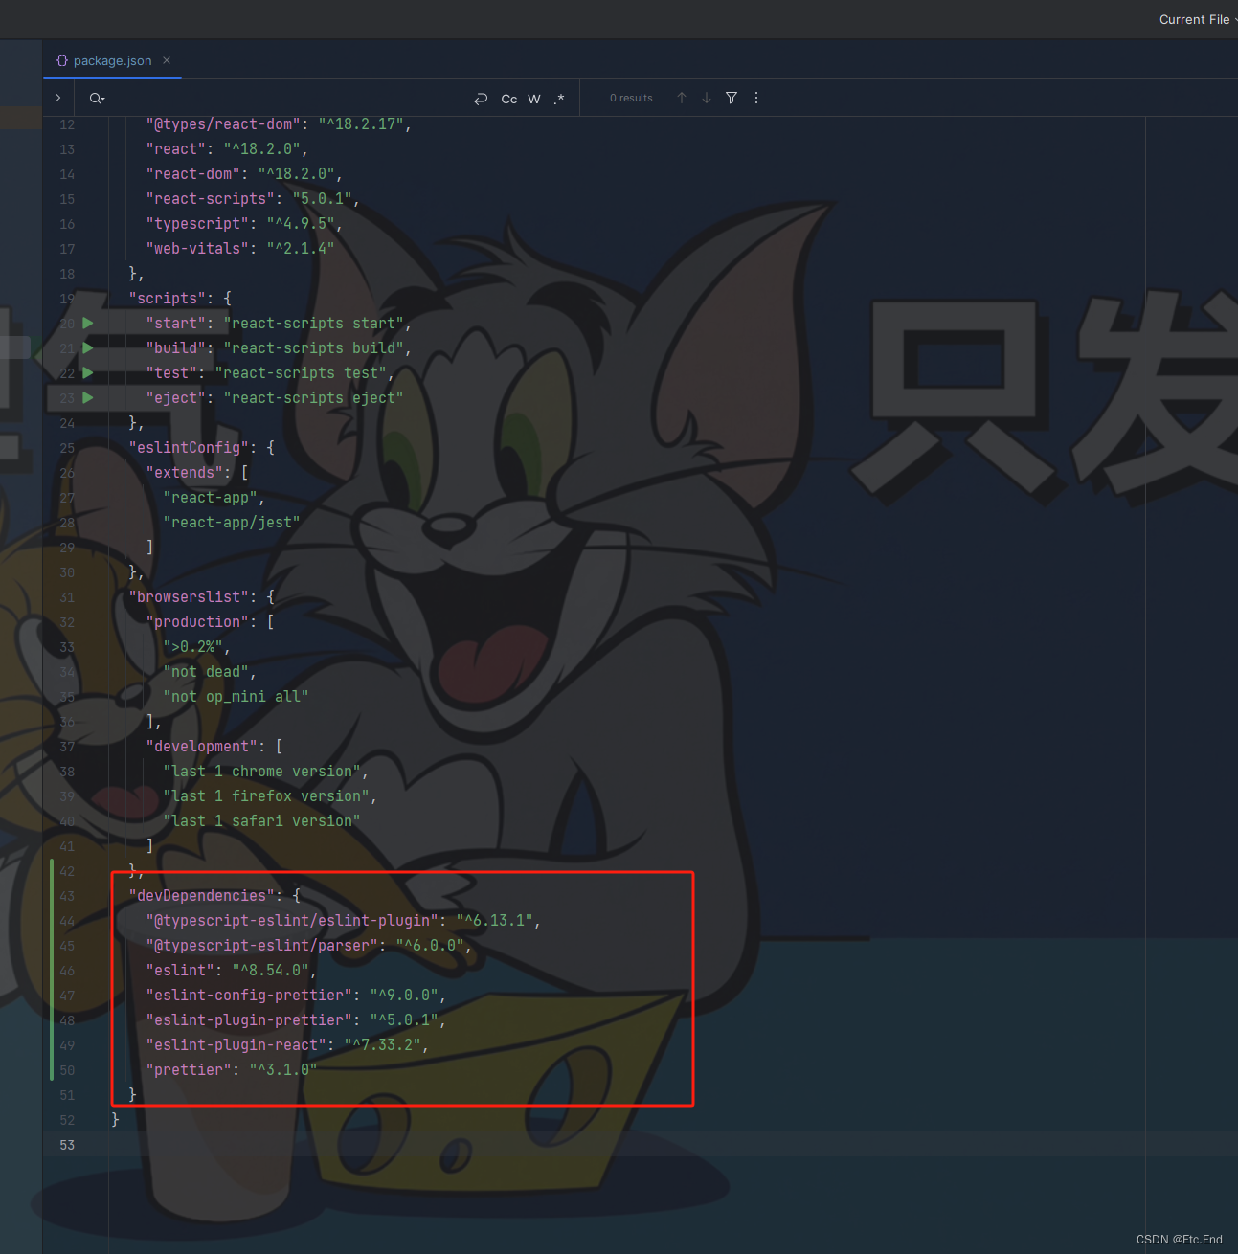Click the "eslint-plugin-react" entry
The image size is (1238, 1254).
pos(288,1045)
